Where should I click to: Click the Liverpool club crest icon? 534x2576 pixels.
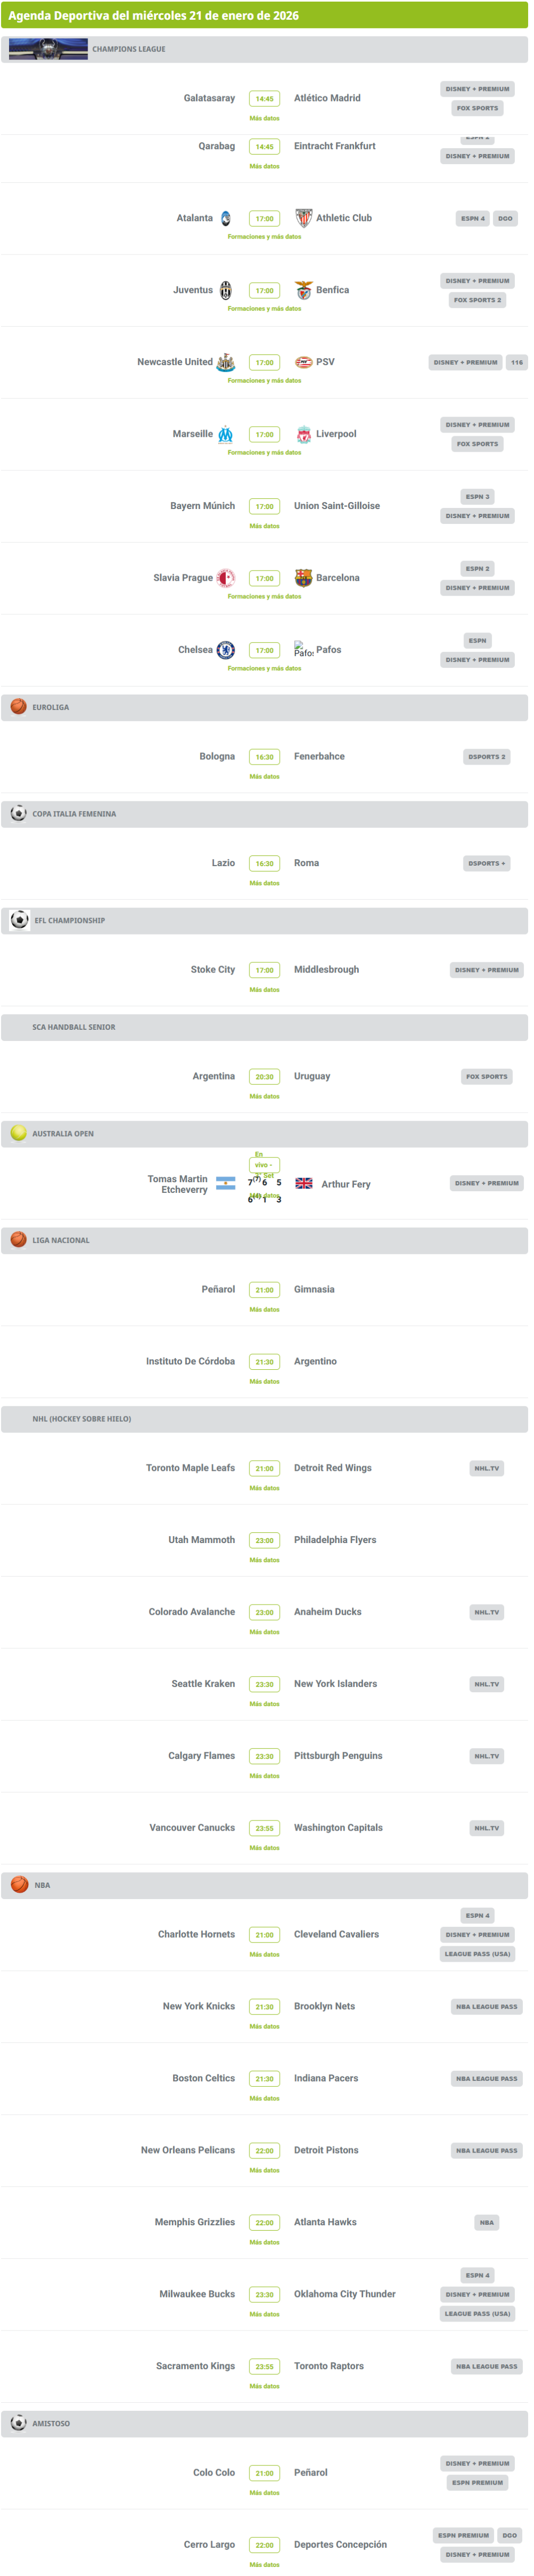[x=303, y=434]
